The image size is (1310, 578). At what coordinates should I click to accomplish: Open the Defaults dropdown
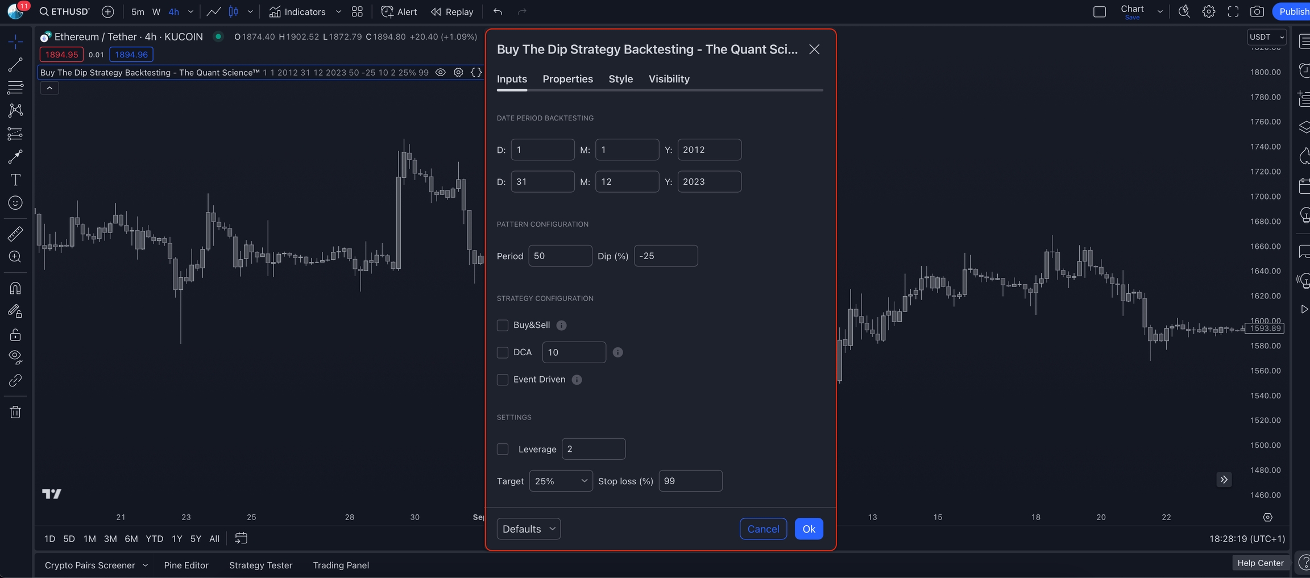tap(528, 529)
